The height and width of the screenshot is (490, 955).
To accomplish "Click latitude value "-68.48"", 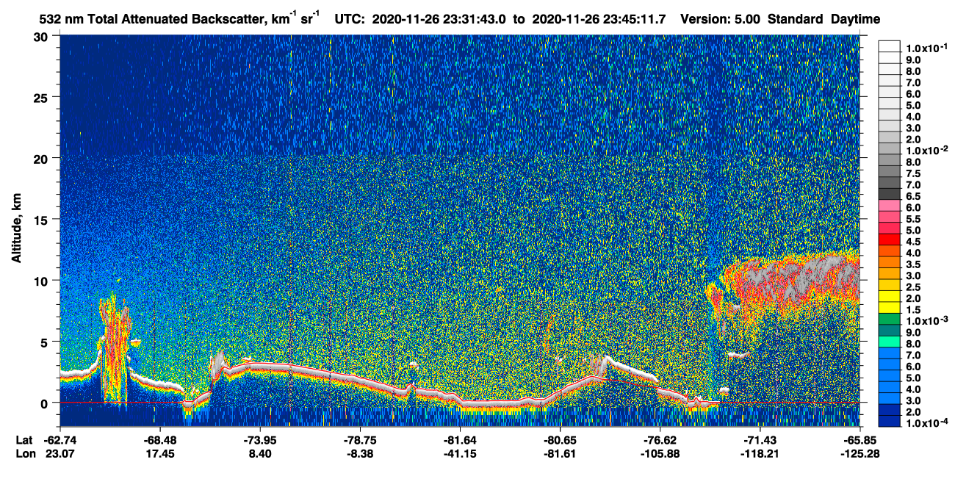I will tap(160, 440).
